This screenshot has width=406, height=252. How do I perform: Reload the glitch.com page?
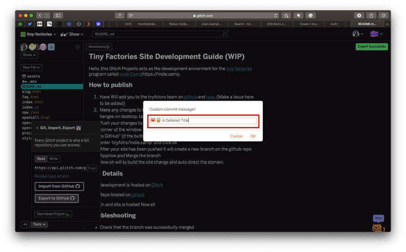pyautogui.click(x=276, y=16)
